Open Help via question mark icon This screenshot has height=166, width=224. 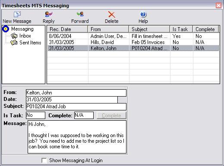[143, 14]
